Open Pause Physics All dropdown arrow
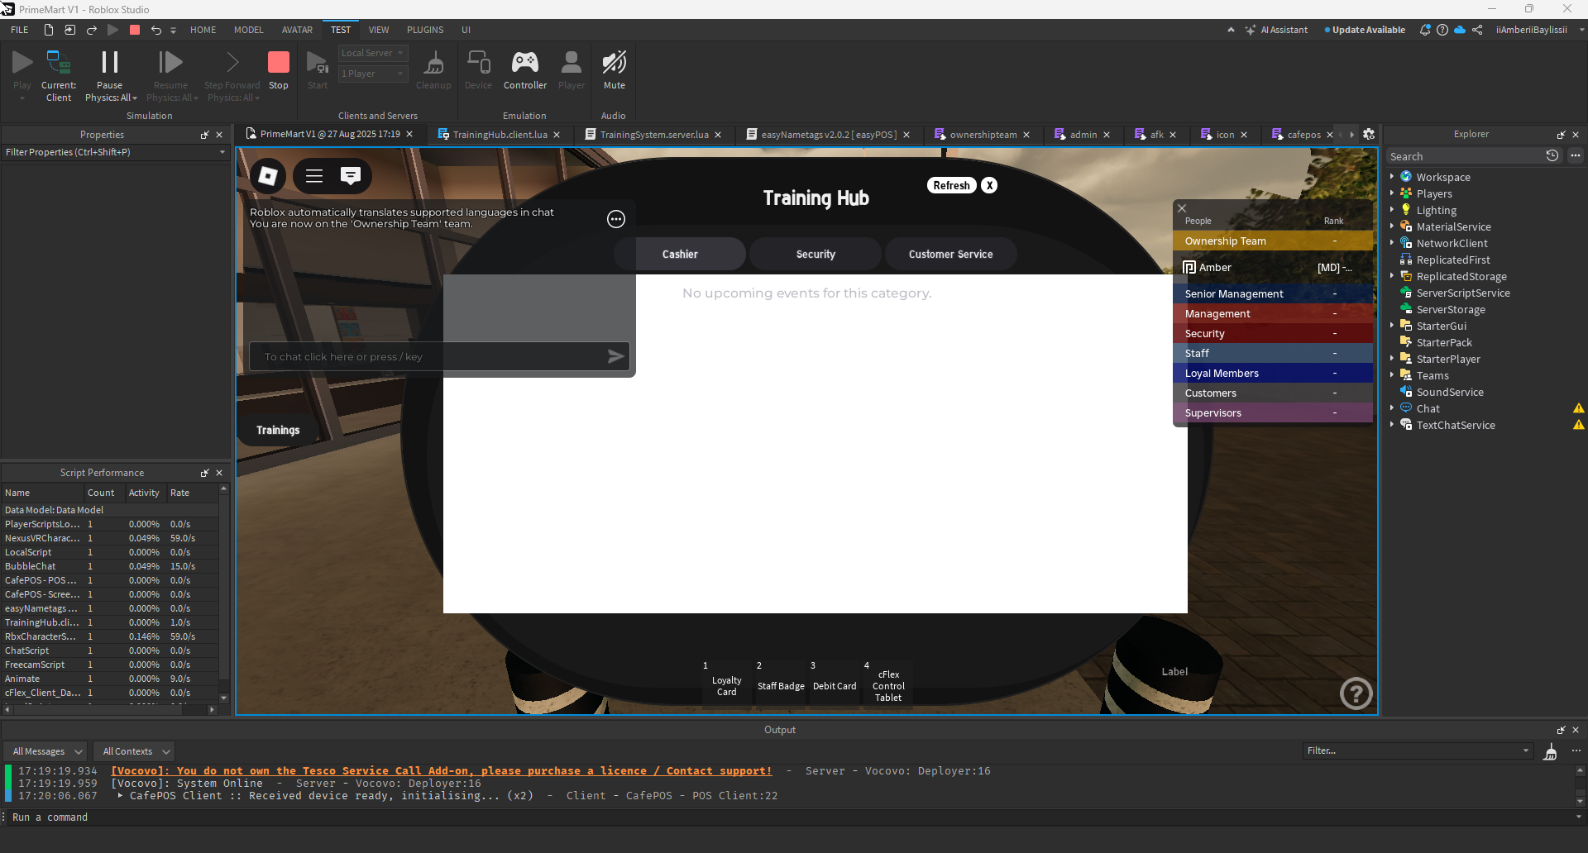This screenshot has width=1588, height=853. [134, 98]
